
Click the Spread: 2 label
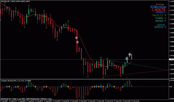(x=160, y=12)
